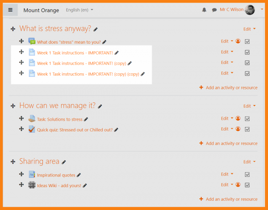Toggle completion checkbox for Inspirational quotes
Screen dimensions: 268x210
pyautogui.click(x=247, y=175)
